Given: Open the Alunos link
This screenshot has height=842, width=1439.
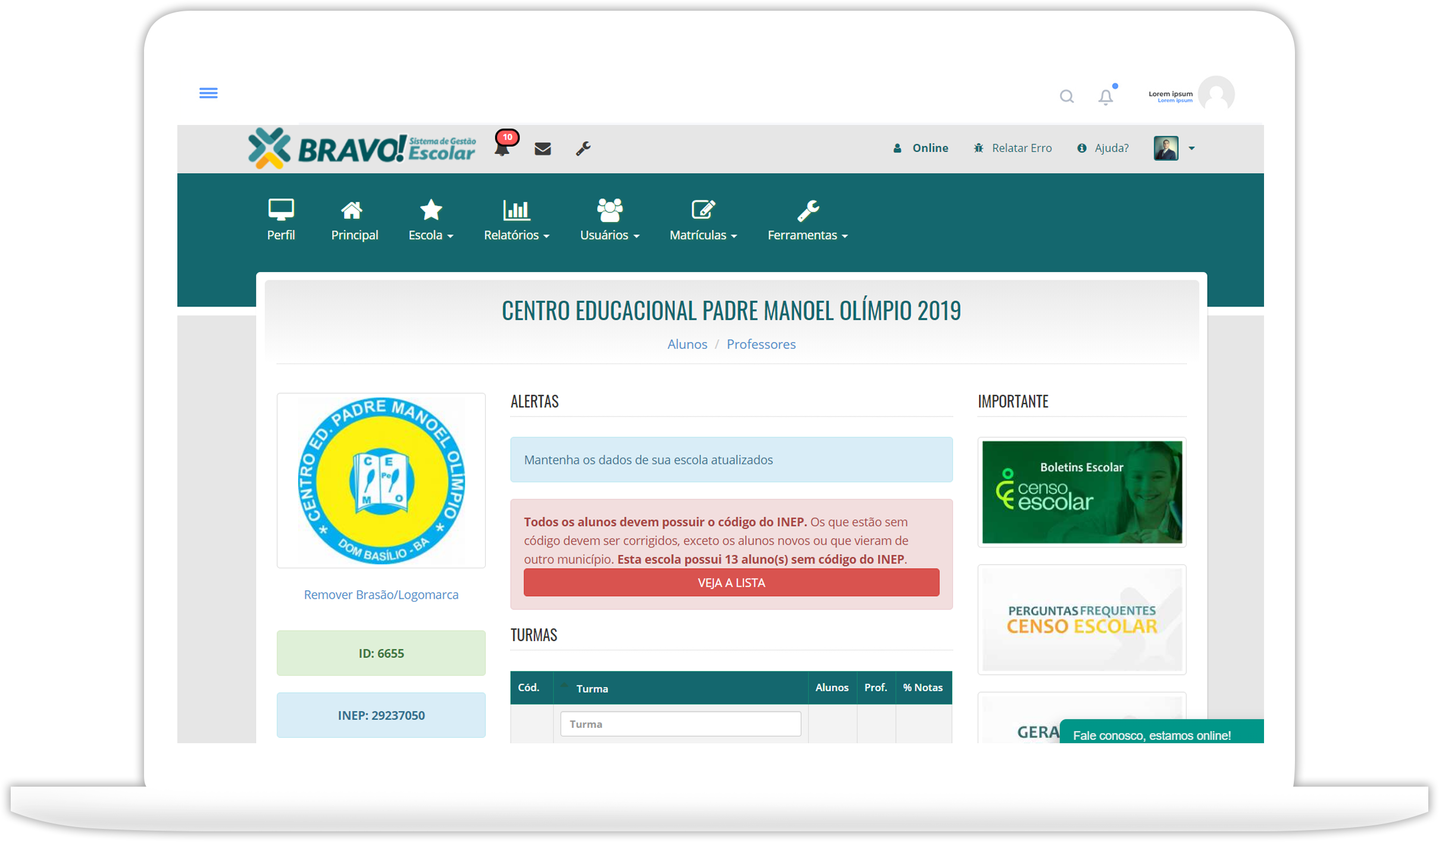Looking at the screenshot, I should 687,344.
